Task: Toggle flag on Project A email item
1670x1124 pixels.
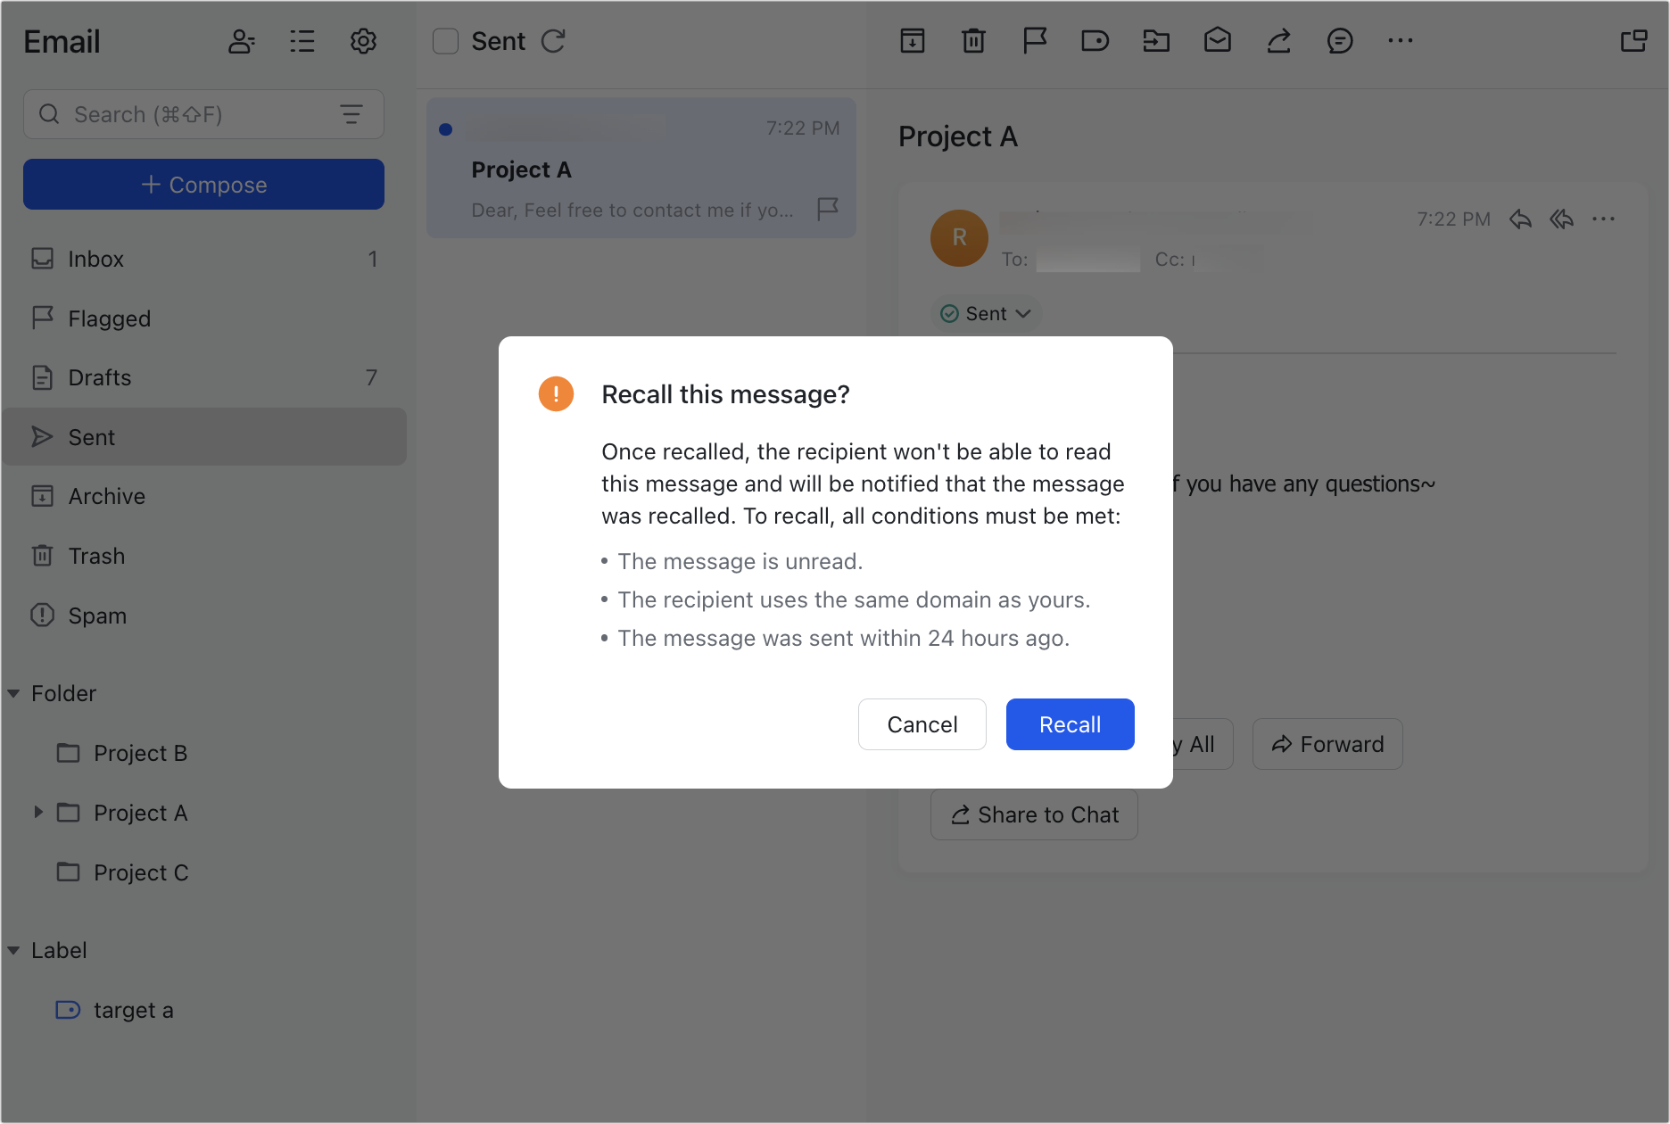Action: click(x=828, y=209)
